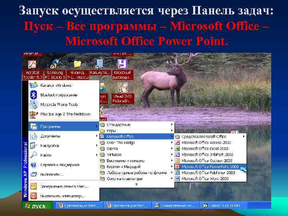Click the Microsoft Office Word 2003 icon
Screen dimensions: 288x216
[177, 178]
